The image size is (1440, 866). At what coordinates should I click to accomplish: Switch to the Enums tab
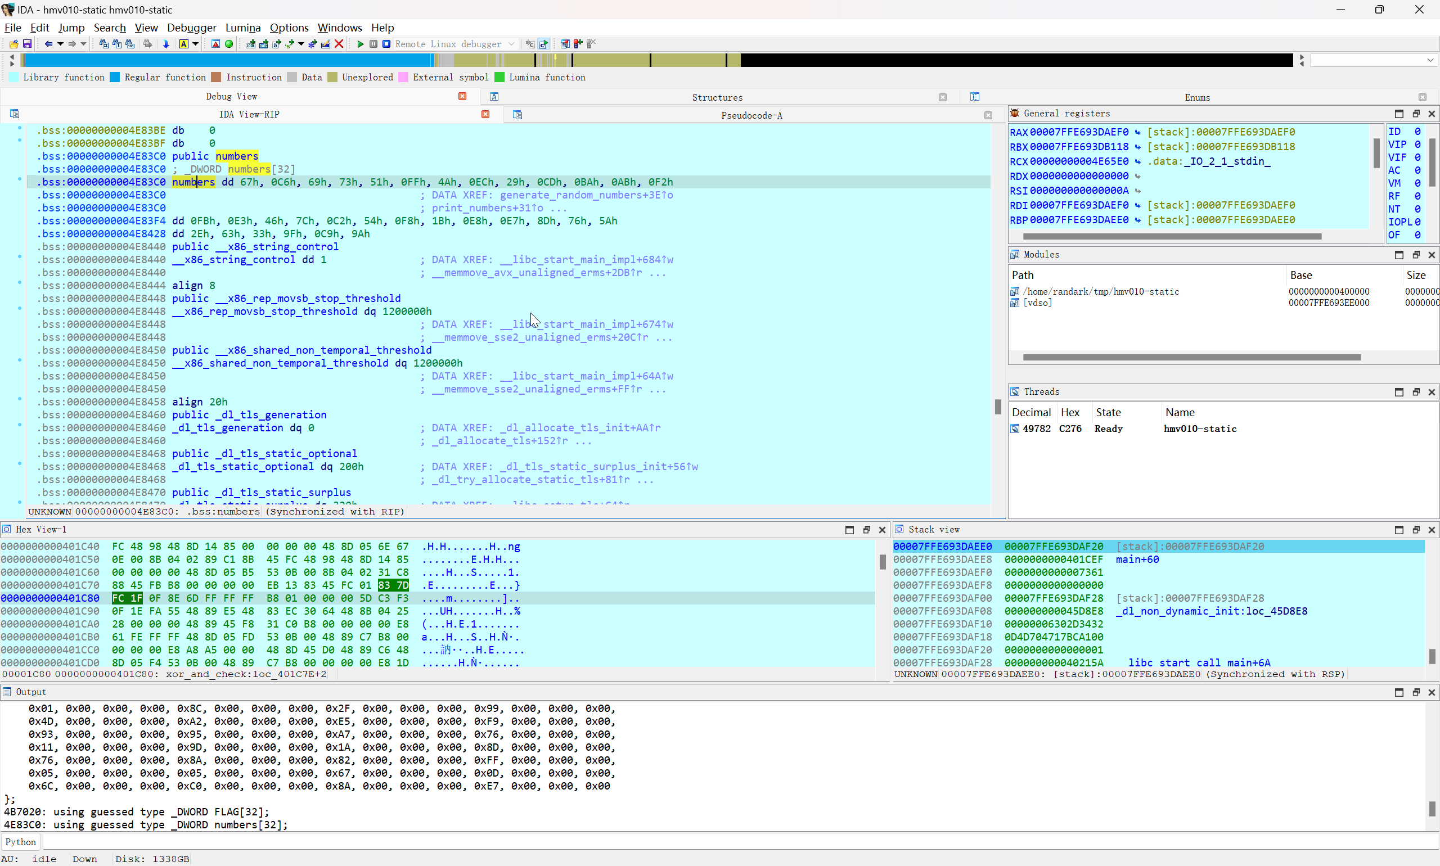click(1197, 97)
